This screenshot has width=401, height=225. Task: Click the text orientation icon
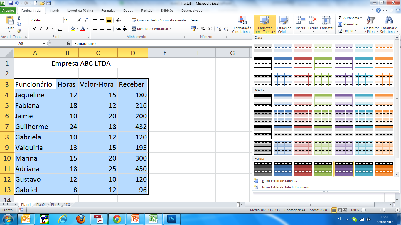118,20
